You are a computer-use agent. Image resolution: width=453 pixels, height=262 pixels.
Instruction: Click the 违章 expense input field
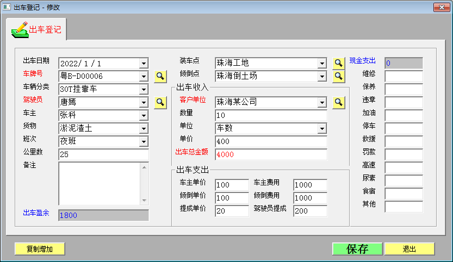[404, 102]
